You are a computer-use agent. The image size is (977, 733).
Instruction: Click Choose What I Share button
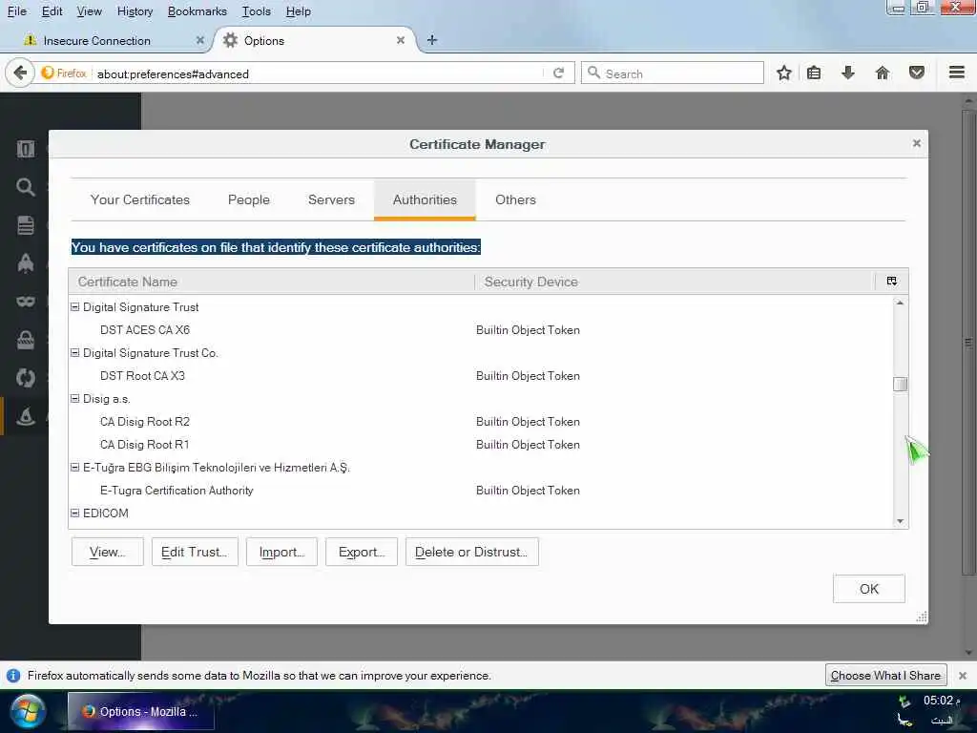click(x=885, y=676)
